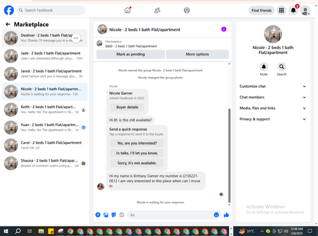The width and height of the screenshot is (318, 236).
Task: Open the three-dot options on Destinei's conversation
Action: (76, 38)
